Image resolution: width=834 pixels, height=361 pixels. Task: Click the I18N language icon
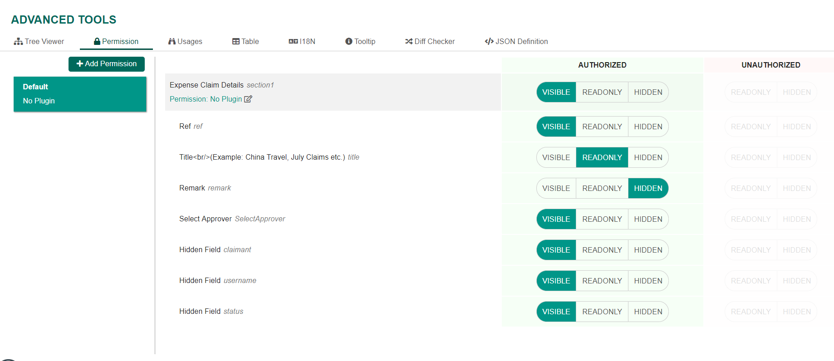pos(293,42)
